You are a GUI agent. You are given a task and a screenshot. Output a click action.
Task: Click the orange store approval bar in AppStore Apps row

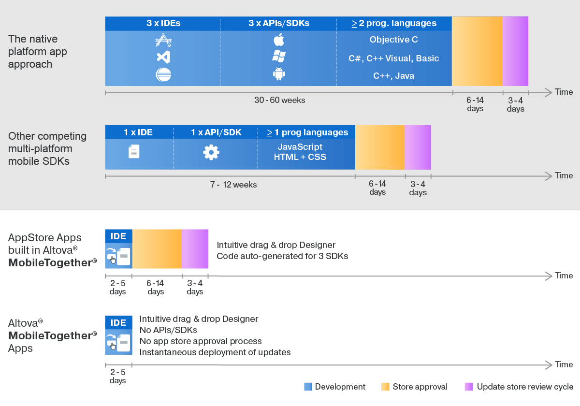point(157,249)
